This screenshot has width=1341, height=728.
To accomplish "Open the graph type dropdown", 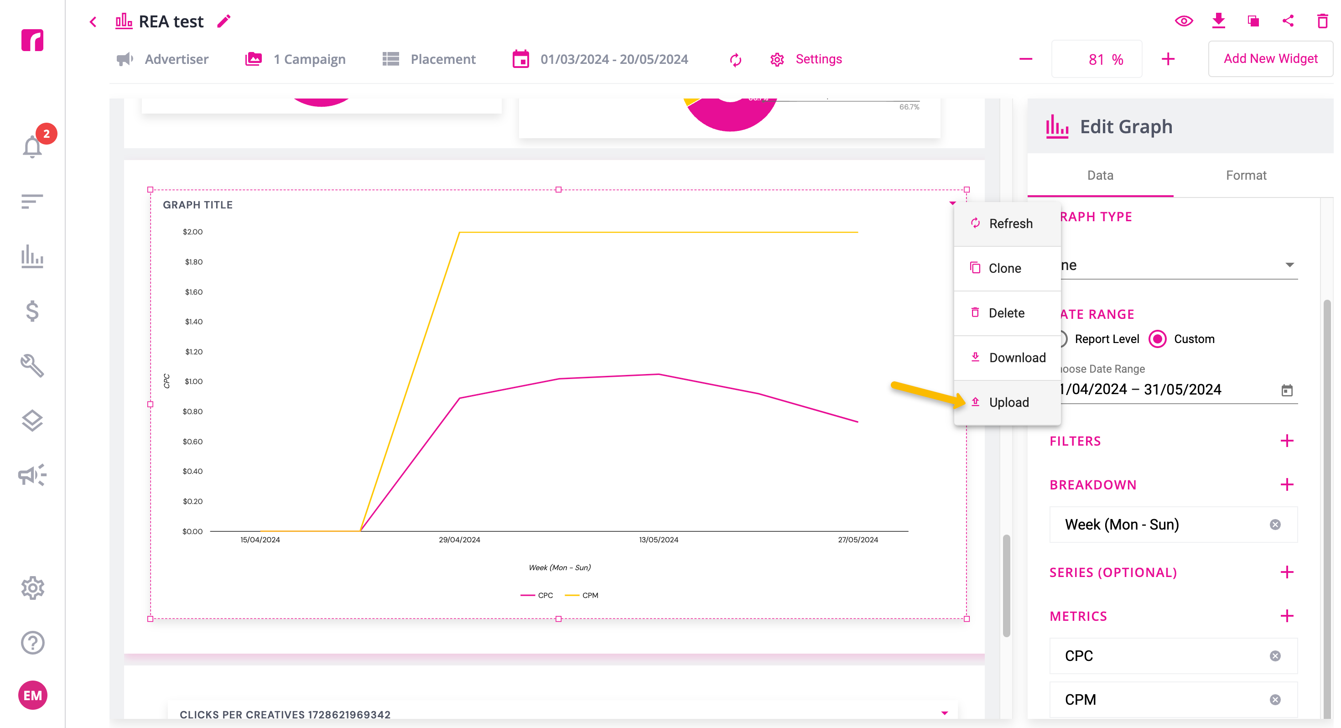I will pos(1179,265).
